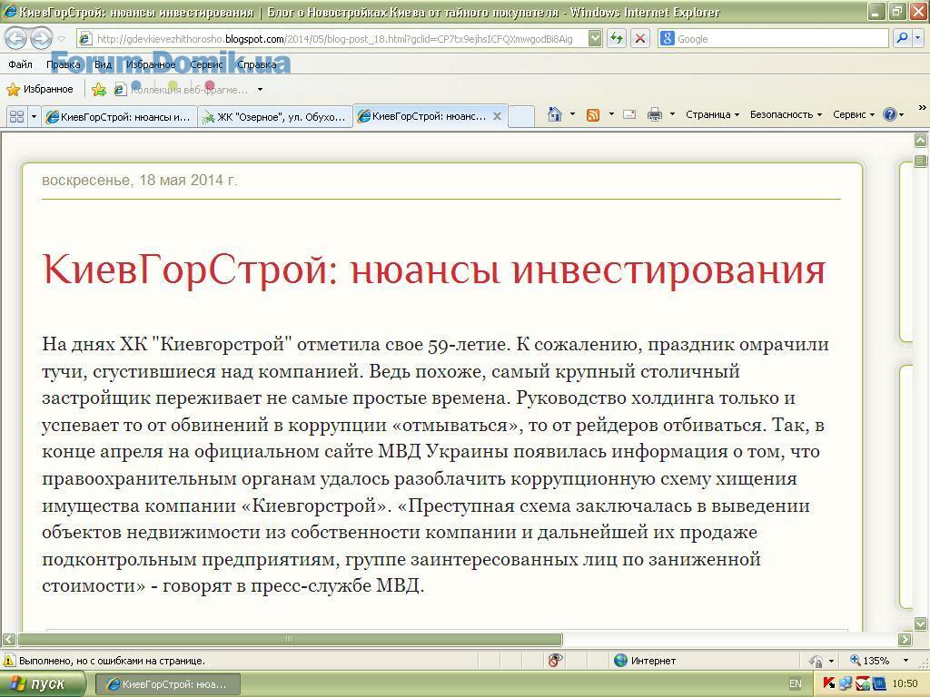Click the horizontal scrollbar right arrow

click(x=905, y=639)
